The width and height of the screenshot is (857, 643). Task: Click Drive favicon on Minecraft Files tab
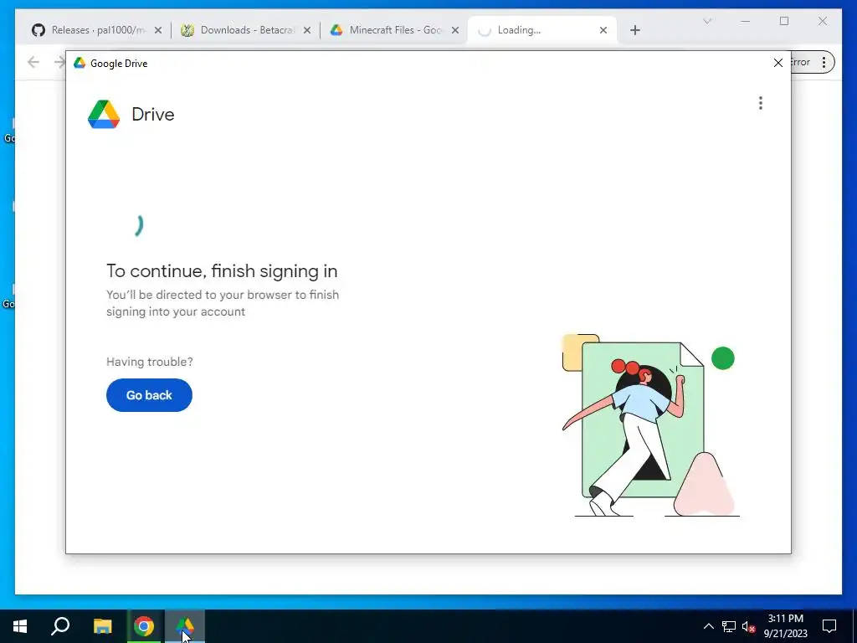click(x=336, y=30)
